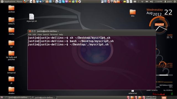Click the yellow sticky note panel icon
The image size is (177, 99).
(x=125, y=2)
